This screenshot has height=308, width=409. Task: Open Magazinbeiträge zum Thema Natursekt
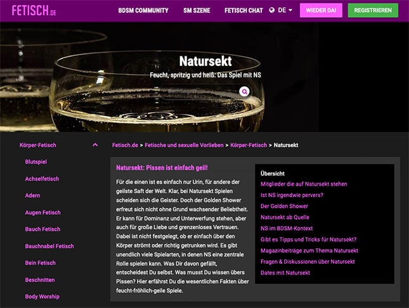coord(309,250)
